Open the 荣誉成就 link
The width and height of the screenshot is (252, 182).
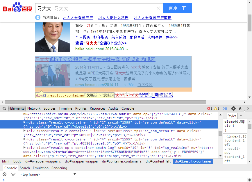click(x=119, y=37)
